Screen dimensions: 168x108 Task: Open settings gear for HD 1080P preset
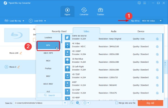point(157,54)
